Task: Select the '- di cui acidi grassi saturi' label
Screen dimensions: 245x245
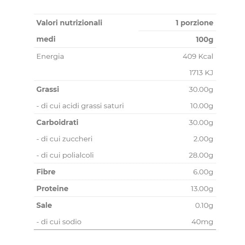Action: click(x=80, y=106)
